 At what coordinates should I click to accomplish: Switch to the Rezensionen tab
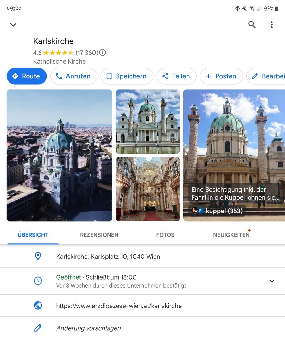[99, 235]
